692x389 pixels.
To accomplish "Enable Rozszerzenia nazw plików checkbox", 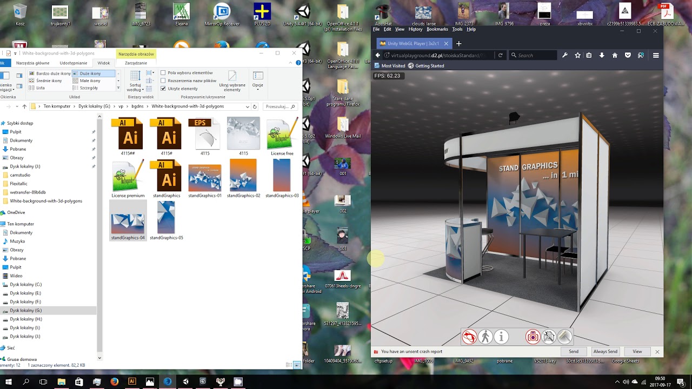I will (x=163, y=81).
